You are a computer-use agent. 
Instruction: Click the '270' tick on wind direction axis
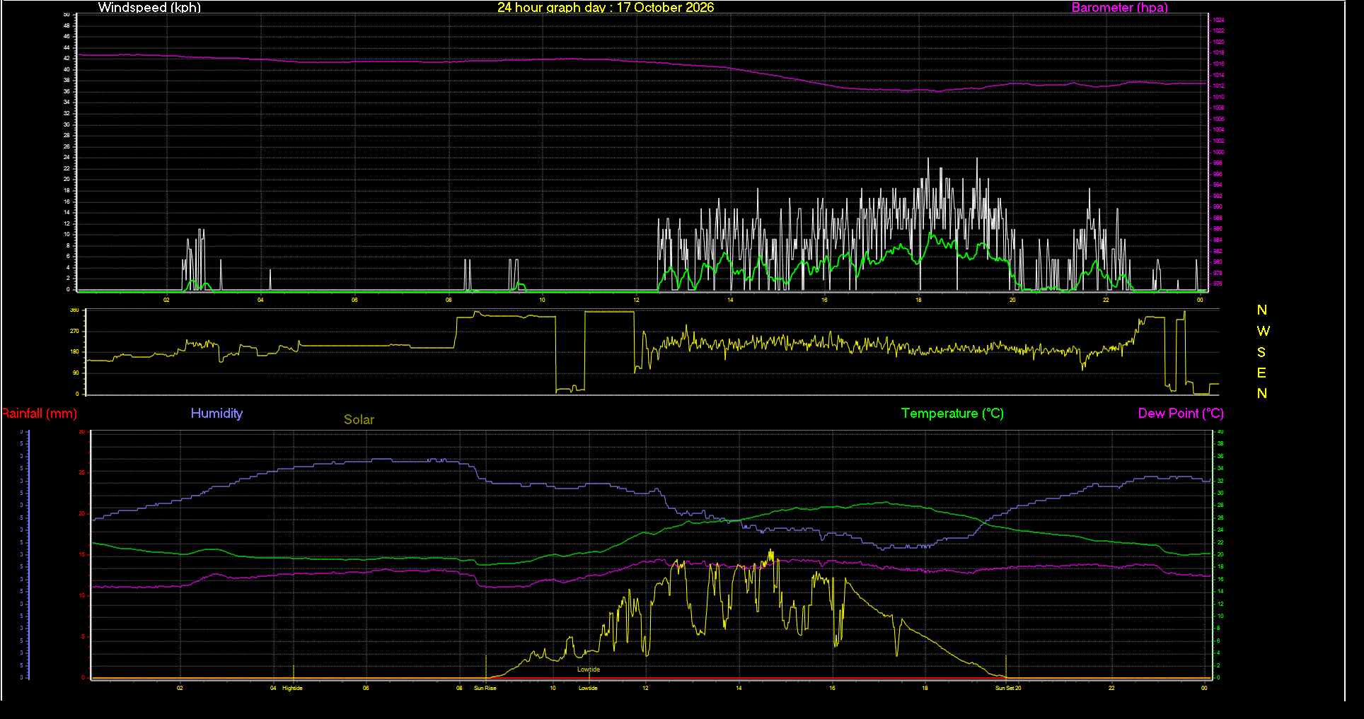pos(74,331)
